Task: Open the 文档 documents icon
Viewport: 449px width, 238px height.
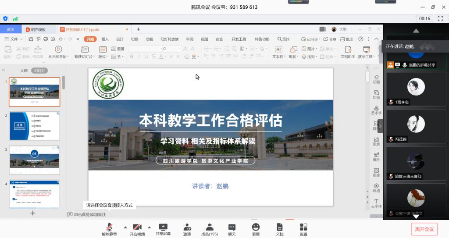Action: [x=279, y=230]
